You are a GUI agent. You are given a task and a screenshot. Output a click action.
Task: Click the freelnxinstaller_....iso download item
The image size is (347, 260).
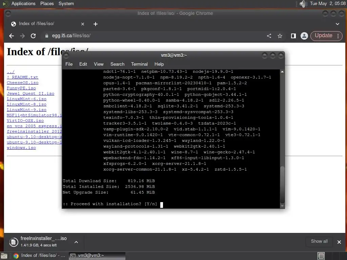pos(44,242)
